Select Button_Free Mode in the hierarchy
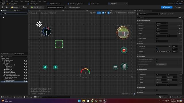Image resolution: width=184 pixels, height=103 pixels. [11, 77]
